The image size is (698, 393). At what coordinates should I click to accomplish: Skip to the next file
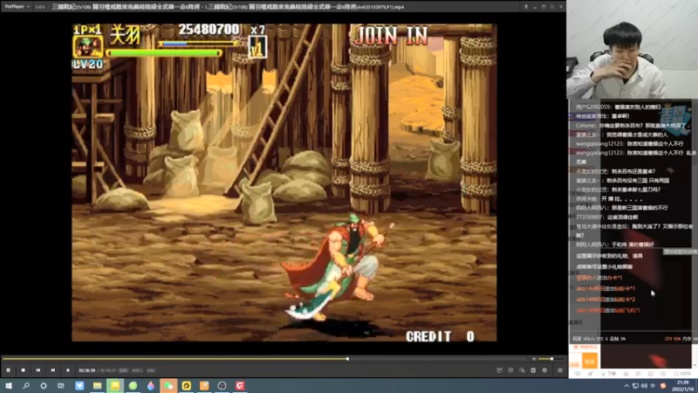point(53,370)
